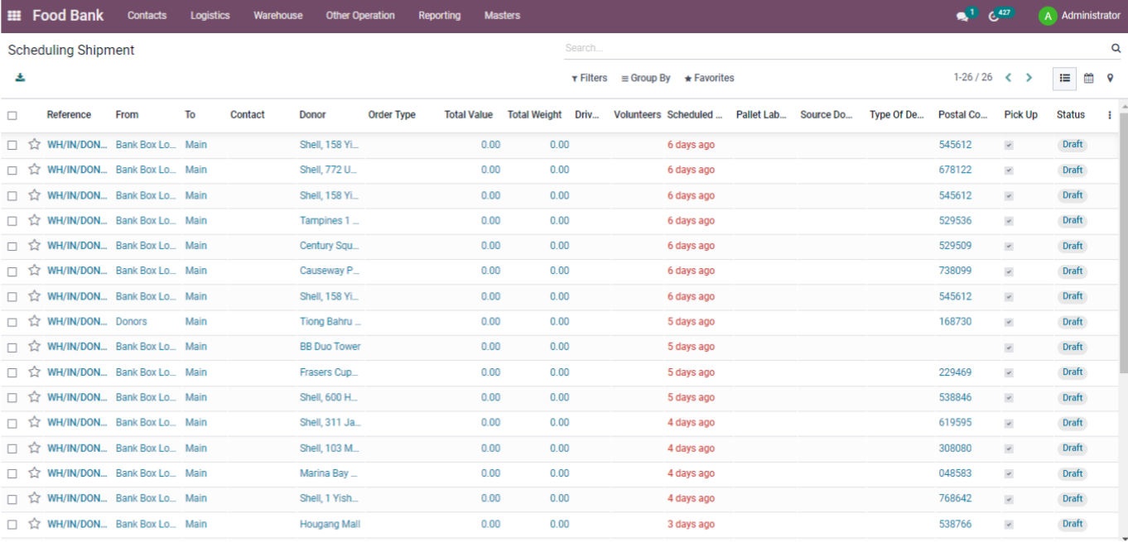Click the search magnifier icon
Image resolution: width=1128 pixels, height=542 pixels.
[1116, 48]
